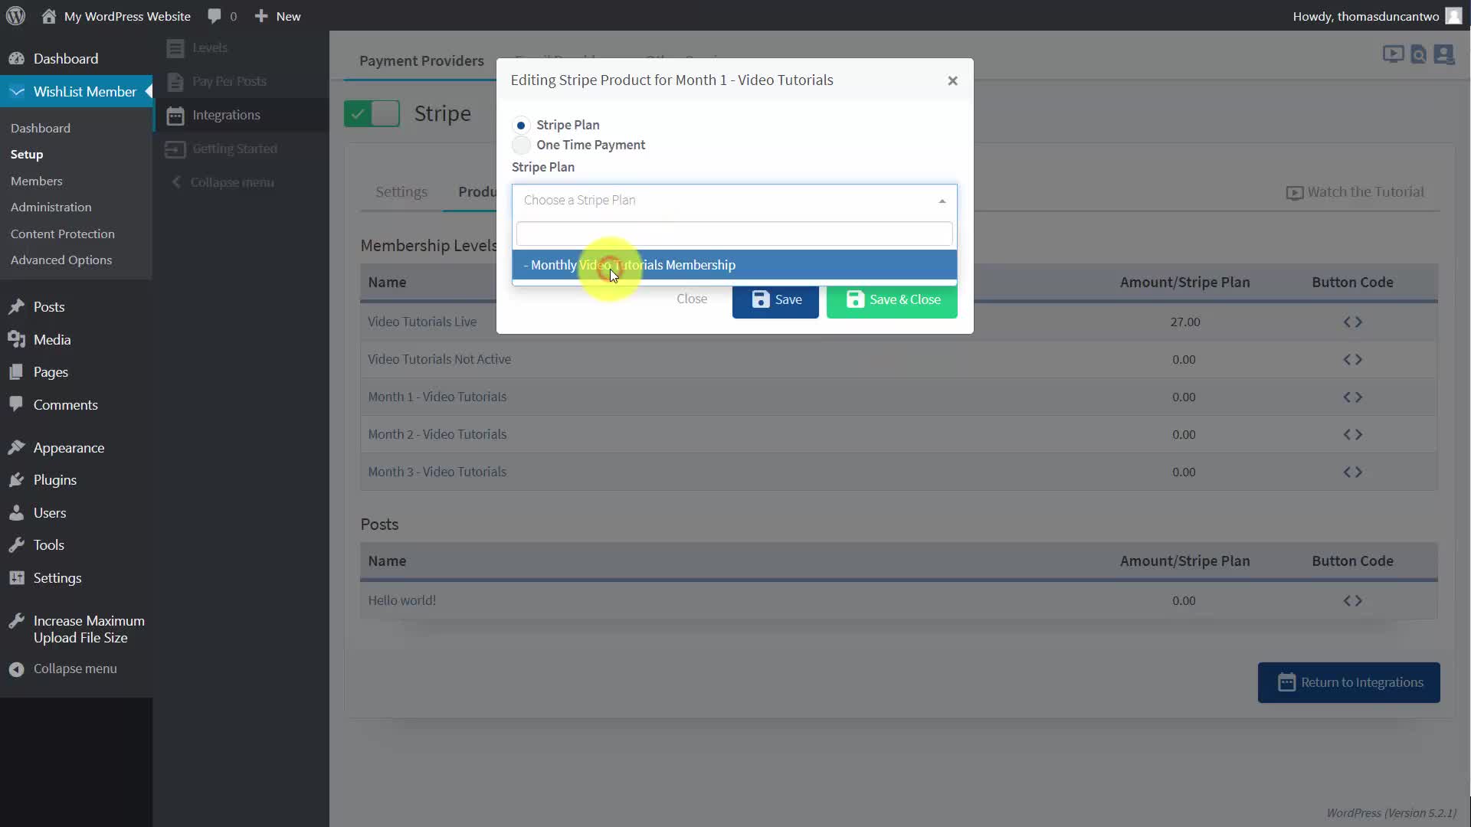The image size is (1471, 827).
Task: Click the Users person icon
Action: coord(16,513)
